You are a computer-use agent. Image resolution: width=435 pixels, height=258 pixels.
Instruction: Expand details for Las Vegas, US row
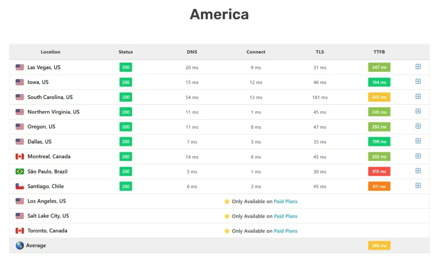[x=418, y=67]
